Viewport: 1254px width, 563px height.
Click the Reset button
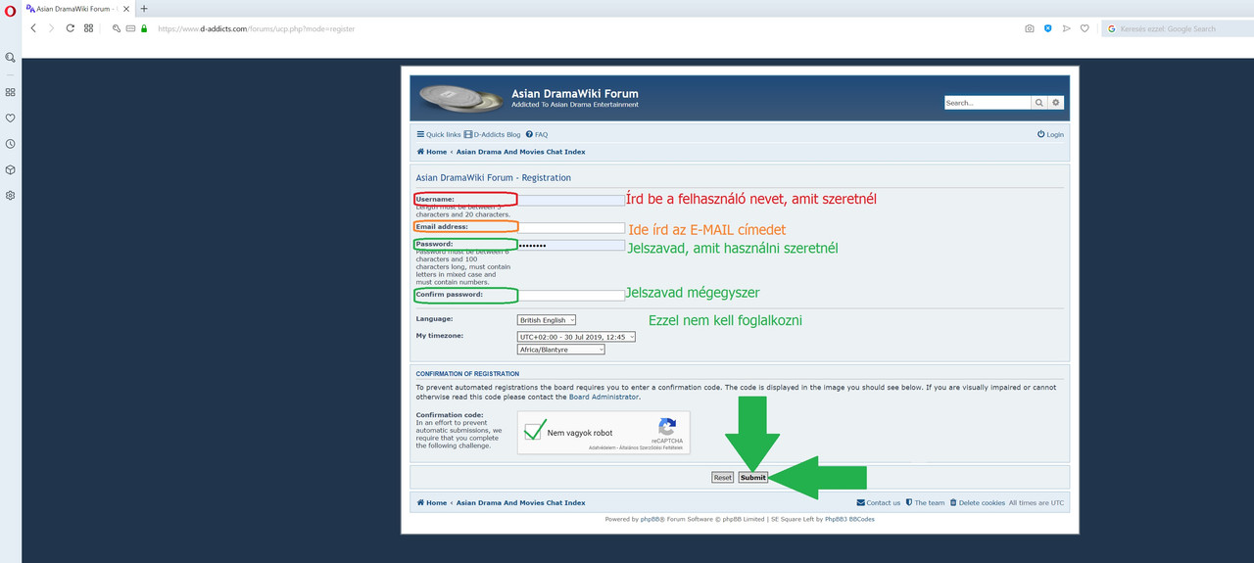pos(723,478)
